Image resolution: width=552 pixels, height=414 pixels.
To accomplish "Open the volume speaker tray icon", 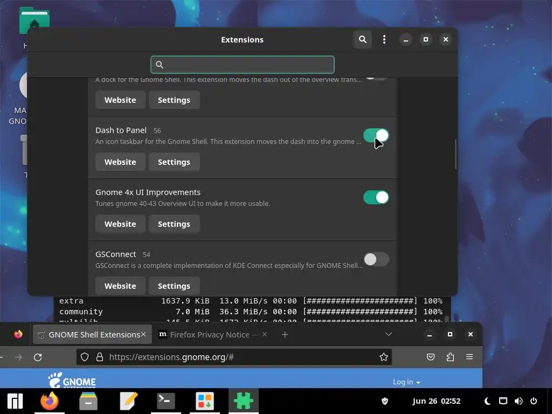I will [519, 401].
